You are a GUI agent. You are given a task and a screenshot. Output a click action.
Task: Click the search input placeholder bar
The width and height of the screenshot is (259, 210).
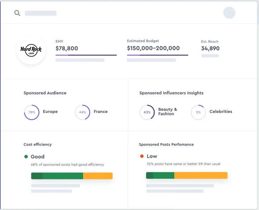click(x=40, y=13)
